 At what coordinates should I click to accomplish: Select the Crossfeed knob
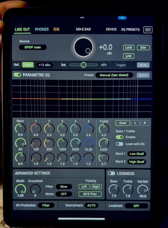point(35,189)
